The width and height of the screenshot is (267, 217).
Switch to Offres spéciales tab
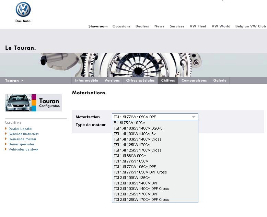140,81
